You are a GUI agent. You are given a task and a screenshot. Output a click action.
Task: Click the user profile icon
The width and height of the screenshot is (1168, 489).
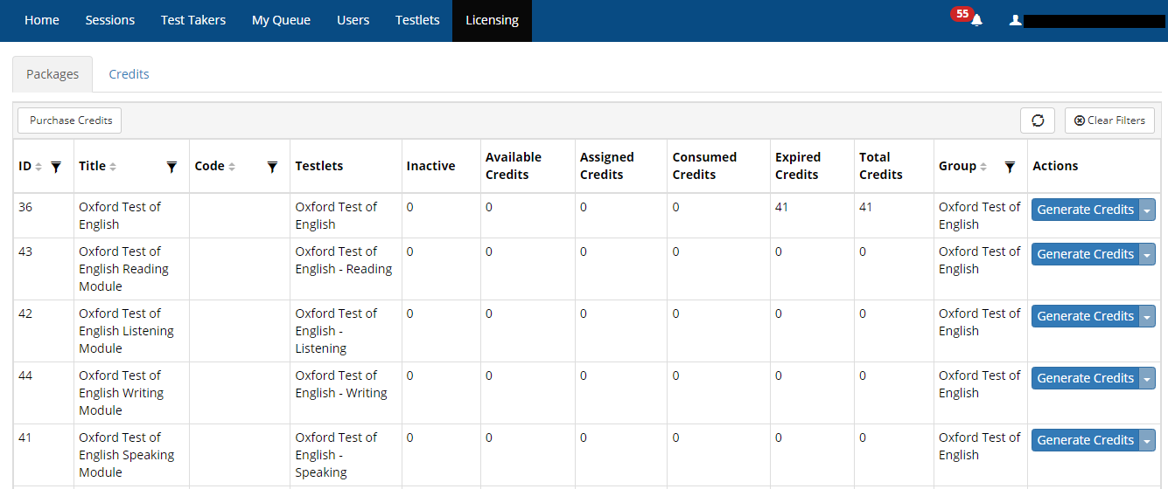(x=1015, y=20)
